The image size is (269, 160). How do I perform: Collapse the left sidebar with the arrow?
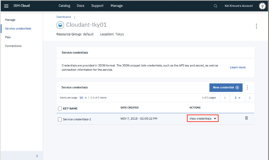37,156
